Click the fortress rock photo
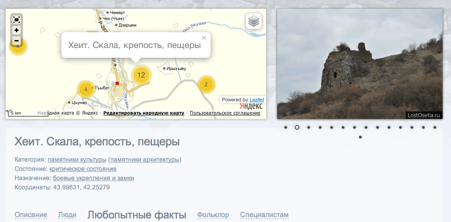Viewport: 451px width, 222px height. coord(359,64)
